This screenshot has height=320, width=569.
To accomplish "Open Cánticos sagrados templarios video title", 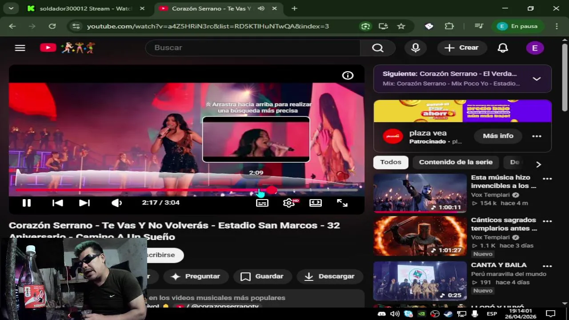I will pyautogui.click(x=504, y=224).
